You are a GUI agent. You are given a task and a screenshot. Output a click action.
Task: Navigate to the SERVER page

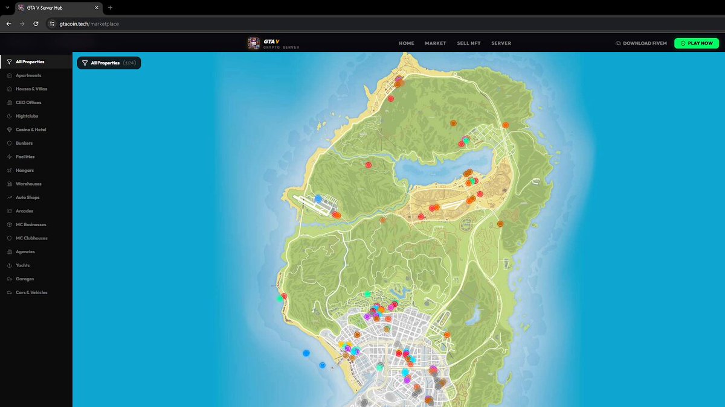click(x=501, y=43)
